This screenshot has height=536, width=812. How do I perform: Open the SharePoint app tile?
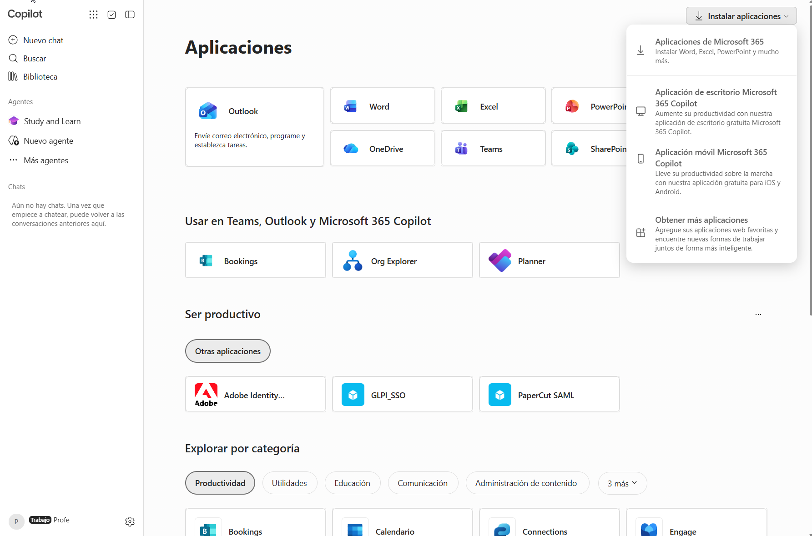[589, 148]
